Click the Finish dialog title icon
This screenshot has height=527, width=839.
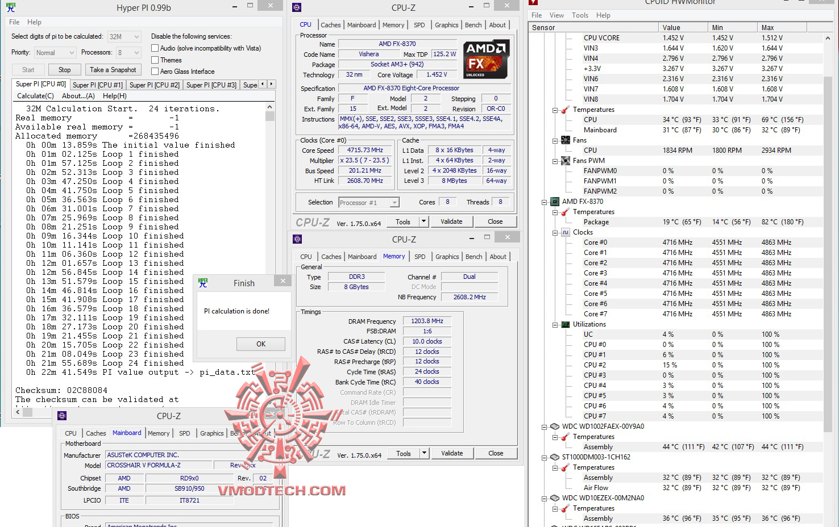[203, 283]
